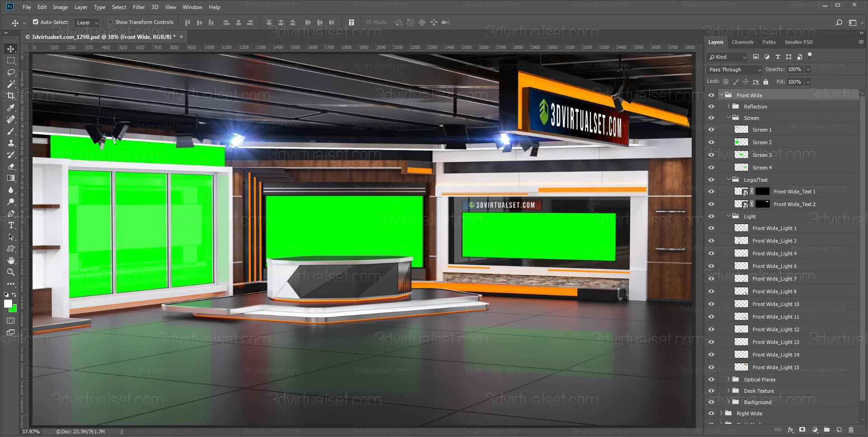Screen dimensions: 868x437
Task: Switch to the Paths tab
Action: tap(769, 42)
